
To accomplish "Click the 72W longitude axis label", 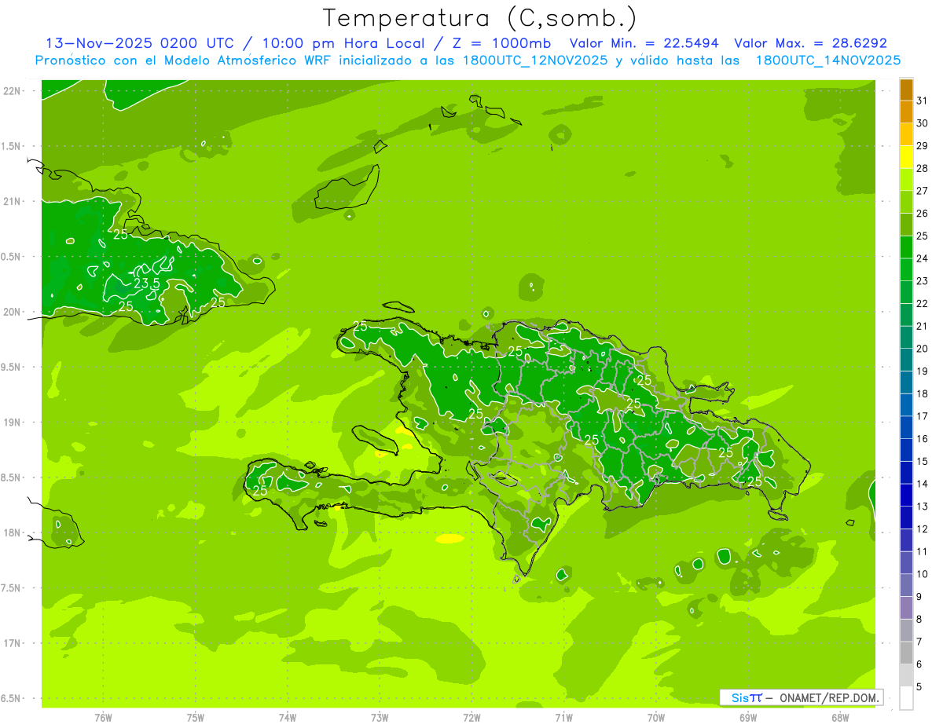I will (x=472, y=717).
